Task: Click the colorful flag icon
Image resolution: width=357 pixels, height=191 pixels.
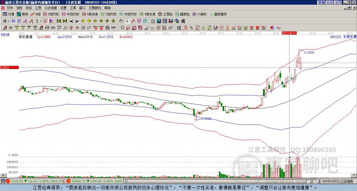Action: point(52,21)
